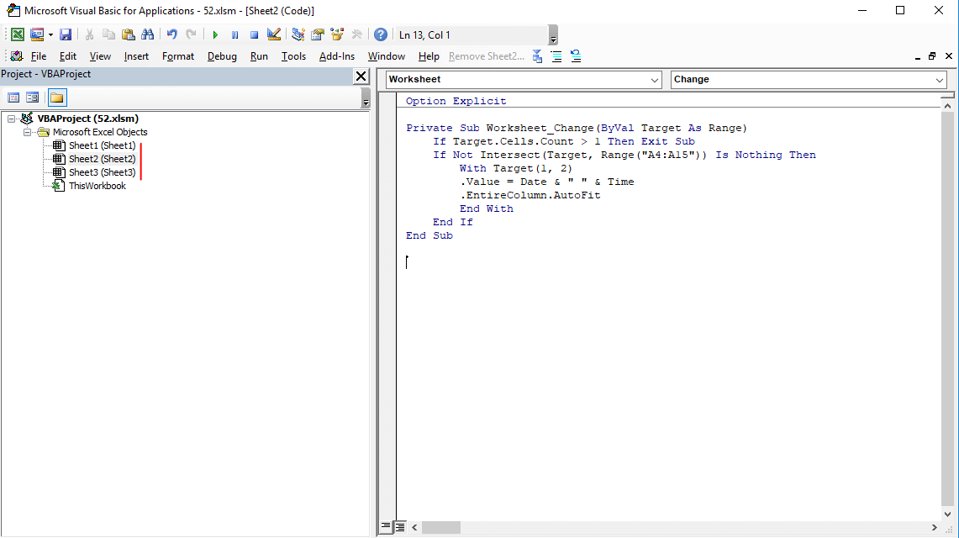This screenshot has width=959, height=538.
Task: Run the macro with green play icon
Action: click(215, 34)
